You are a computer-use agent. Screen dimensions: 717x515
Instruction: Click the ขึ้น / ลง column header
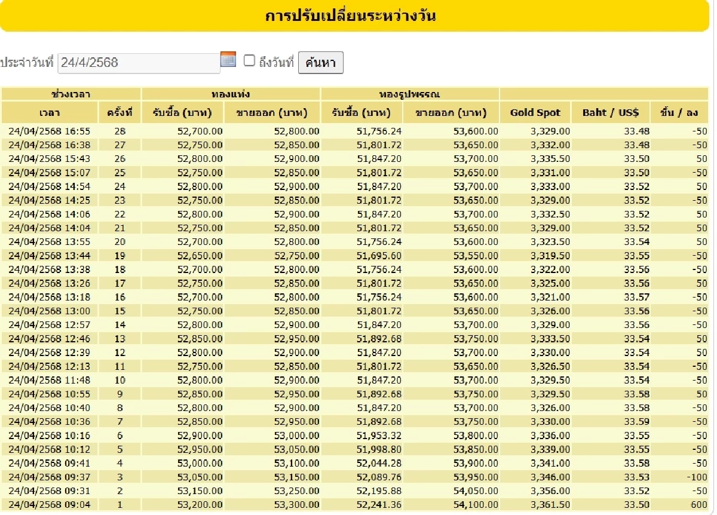pyautogui.click(x=679, y=112)
